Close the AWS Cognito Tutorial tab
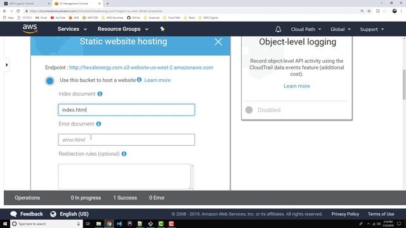This screenshot has width=406, height=228. (x=49, y=4)
